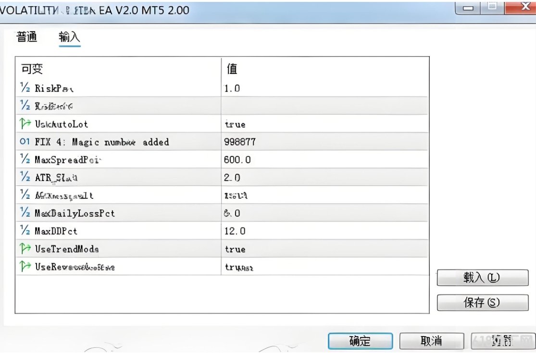Screen dimensions: 536x353
Task: Minimize the EA settings dialog
Action: coord(468,8)
